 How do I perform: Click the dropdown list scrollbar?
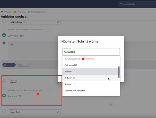[x=119, y=72]
